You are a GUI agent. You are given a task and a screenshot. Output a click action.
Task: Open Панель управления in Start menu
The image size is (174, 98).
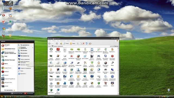click(26, 59)
